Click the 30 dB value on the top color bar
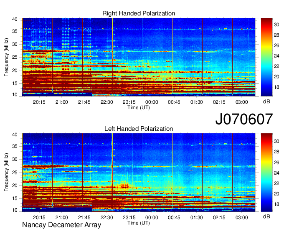Viewport: 284px width, 230px height. [x=276, y=25]
